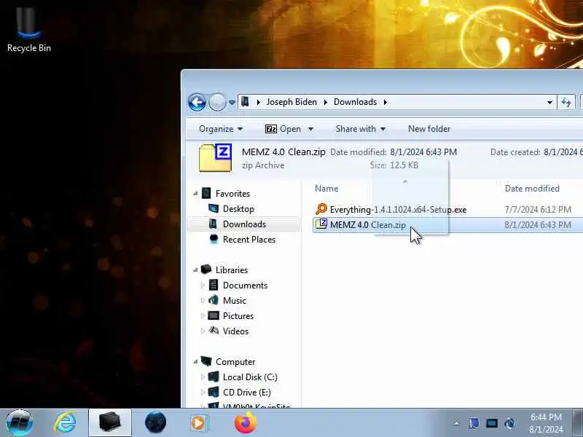Select MEMZ 4.0 Clean.zip file
This screenshot has width=583, height=437.
click(x=368, y=225)
